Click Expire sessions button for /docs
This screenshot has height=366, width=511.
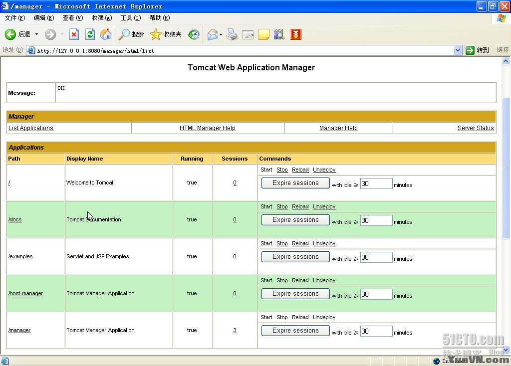(295, 220)
